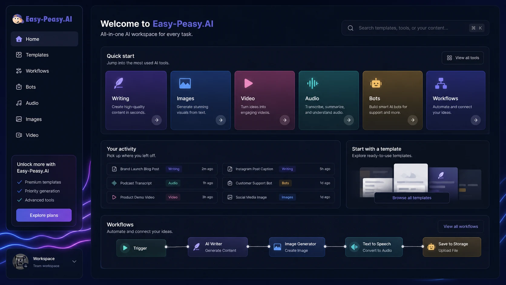The width and height of the screenshot is (506, 285).
Task: Open the Customer Support Bot activity
Action: click(x=278, y=183)
